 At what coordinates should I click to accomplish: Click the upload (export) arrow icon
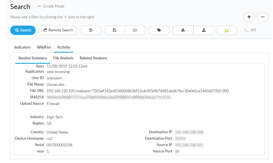[x=204, y=30]
